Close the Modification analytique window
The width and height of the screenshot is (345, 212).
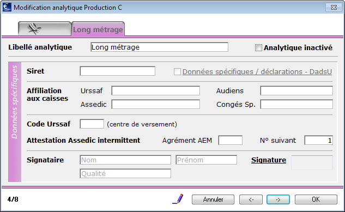click(x=334, y=8)
